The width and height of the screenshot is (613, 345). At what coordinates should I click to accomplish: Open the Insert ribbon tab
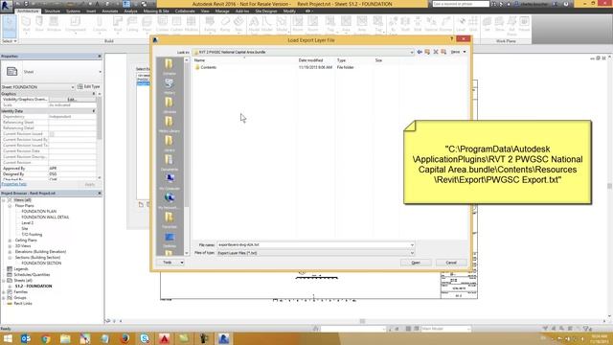(x=91, y=11)
